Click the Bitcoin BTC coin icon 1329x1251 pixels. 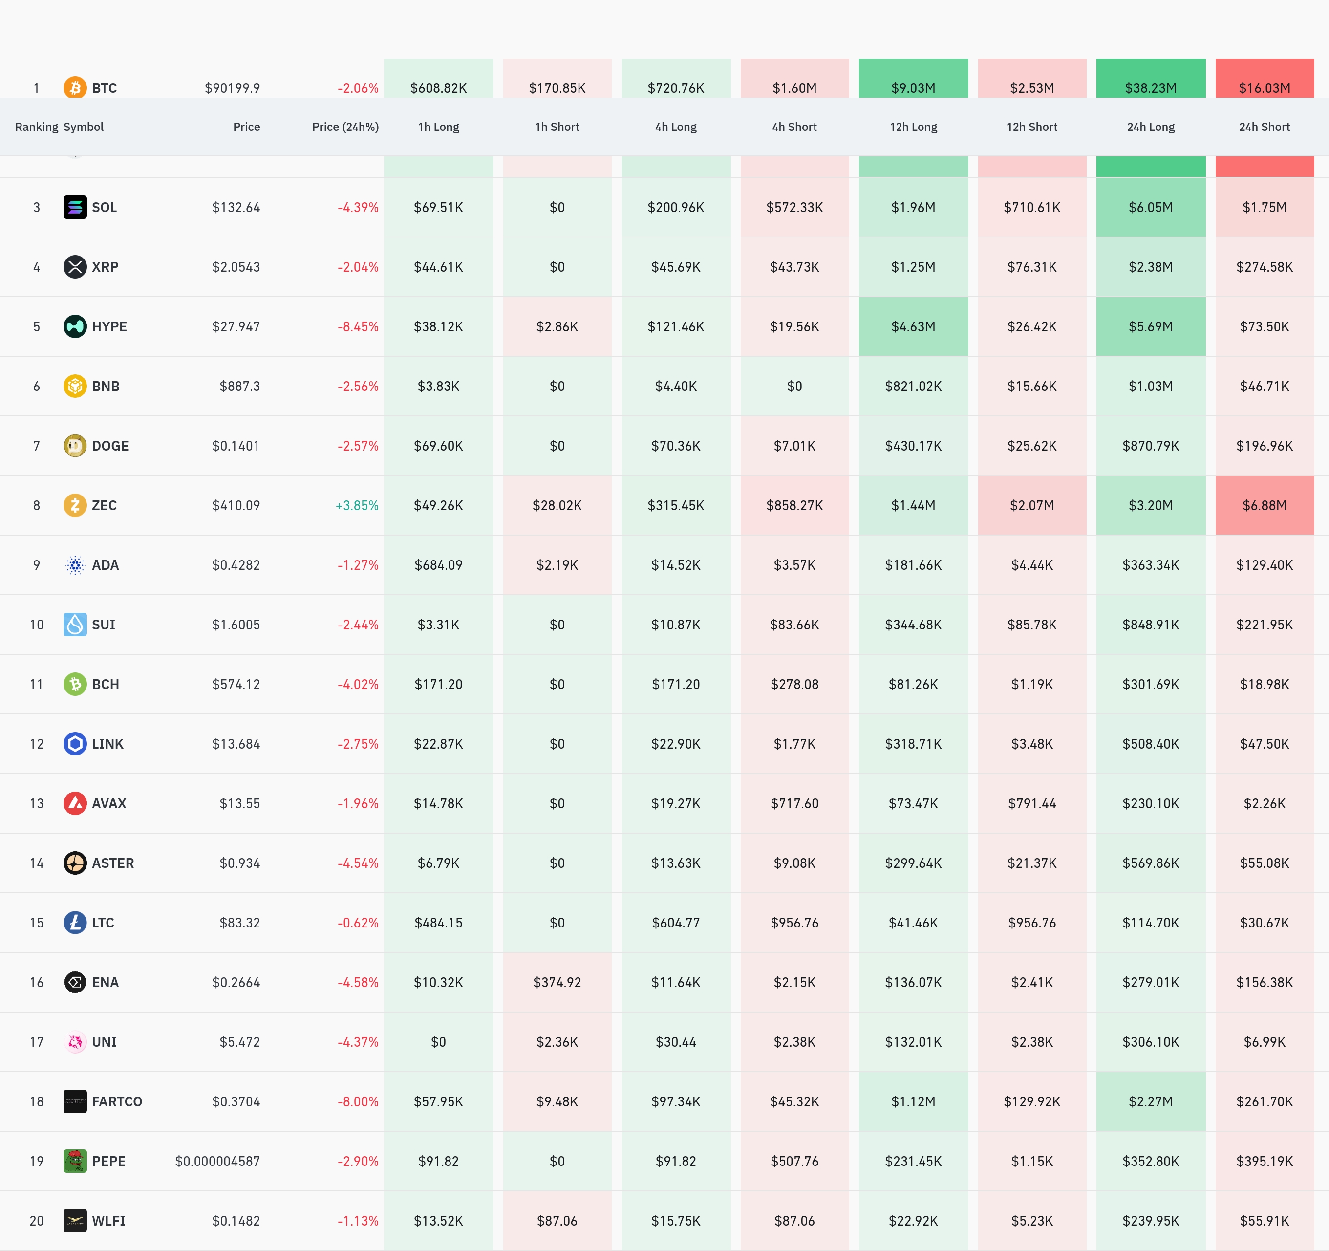click(x=75, y=87)
